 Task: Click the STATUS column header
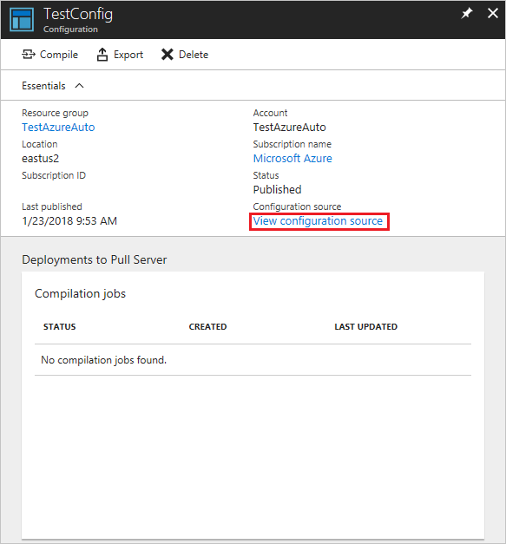click(59, 327)
